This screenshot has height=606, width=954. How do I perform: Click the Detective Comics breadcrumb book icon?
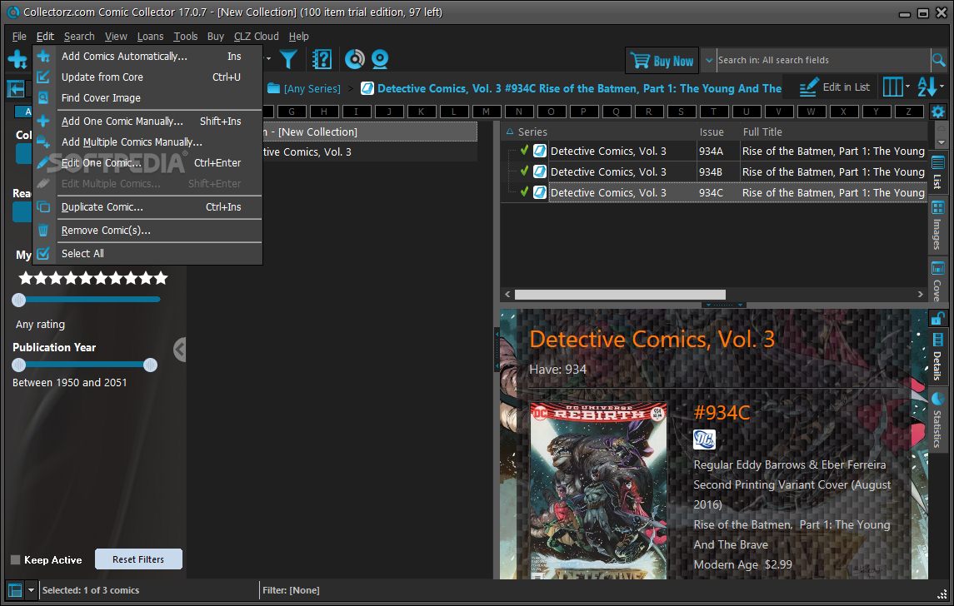coord(367,89)
